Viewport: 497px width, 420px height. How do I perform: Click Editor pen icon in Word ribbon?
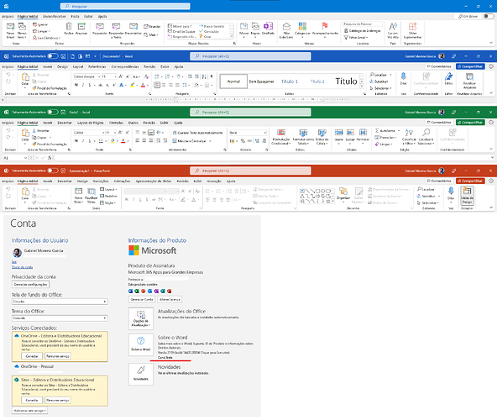[448, 76]
